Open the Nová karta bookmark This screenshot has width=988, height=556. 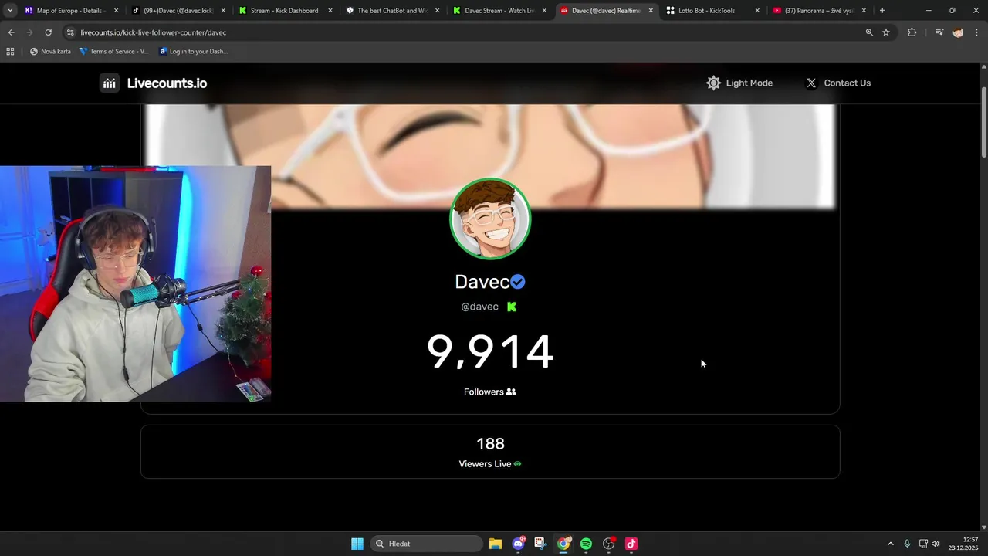pyautogui.click(x=50, y=52)
